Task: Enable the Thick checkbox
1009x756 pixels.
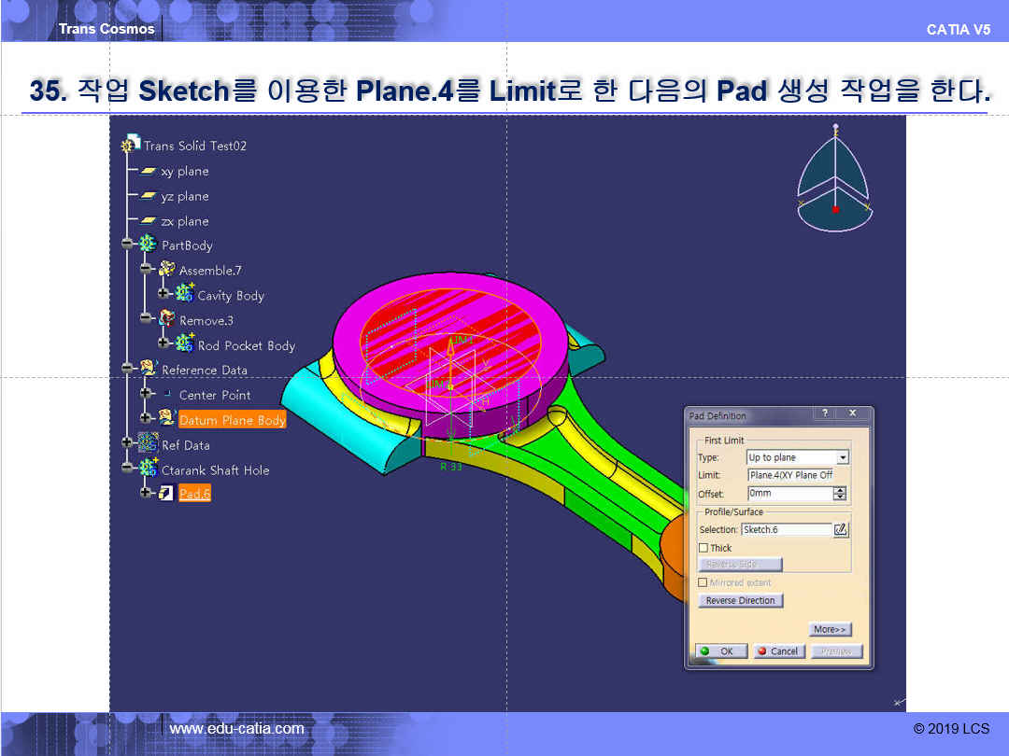Action: point(703,548)
